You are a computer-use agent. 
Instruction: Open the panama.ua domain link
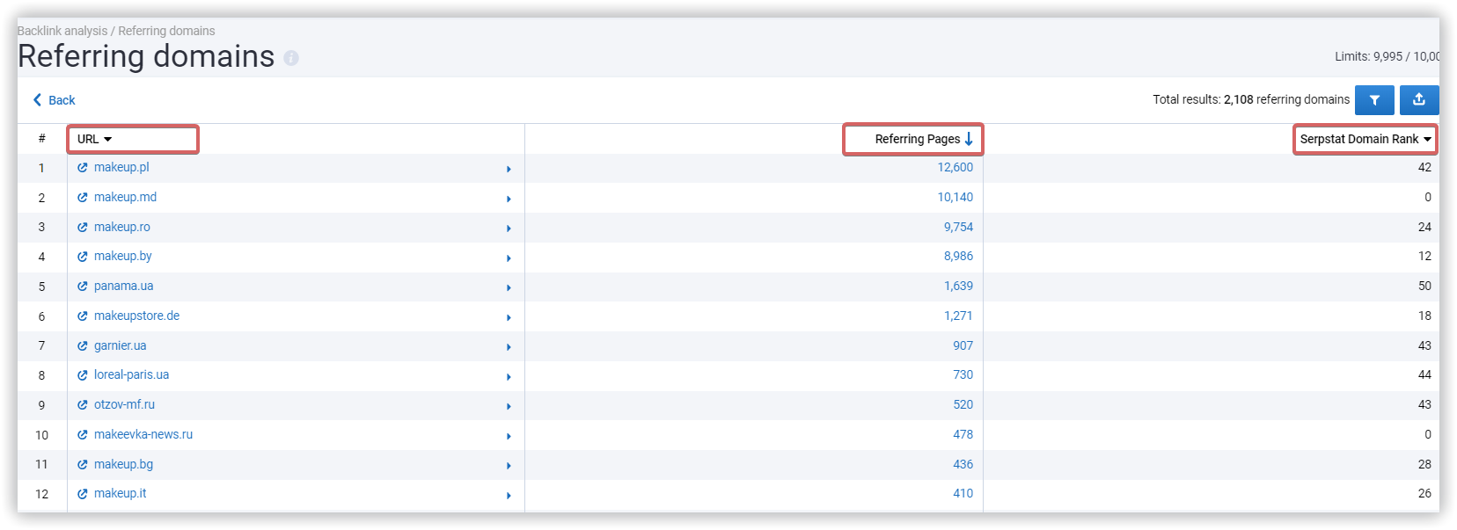coord(124,286)
